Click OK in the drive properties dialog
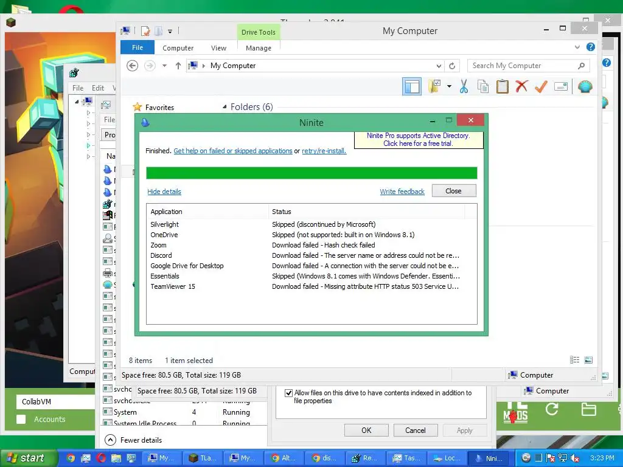This screenshot has width=623, height=467. point(366,431)
